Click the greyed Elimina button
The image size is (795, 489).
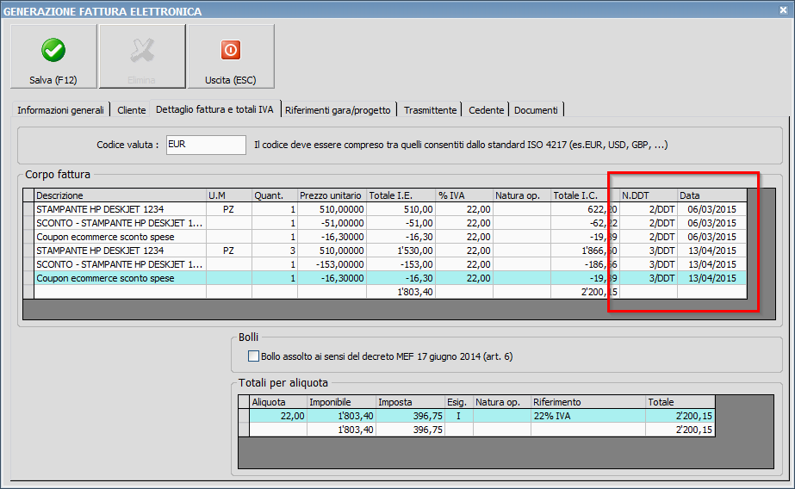142,56
